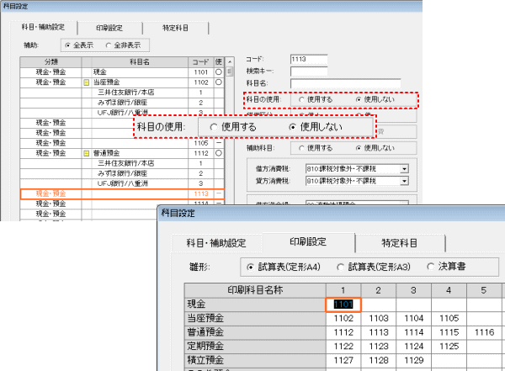This screenshot has width=505, height=371.
Task: Click the 使用 circle mark for code 1112
Action: (x=219, y=153)
